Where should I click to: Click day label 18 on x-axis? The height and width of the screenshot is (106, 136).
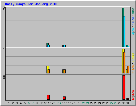(76, 103)
